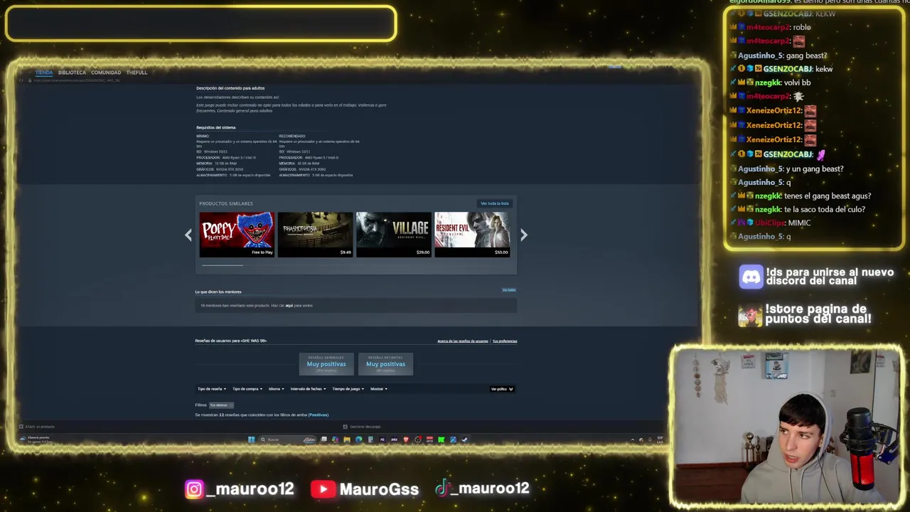Click 'Ver toda la lista' button
The width and height of the screenshot is (910, 512).
[x=495, y=203]
